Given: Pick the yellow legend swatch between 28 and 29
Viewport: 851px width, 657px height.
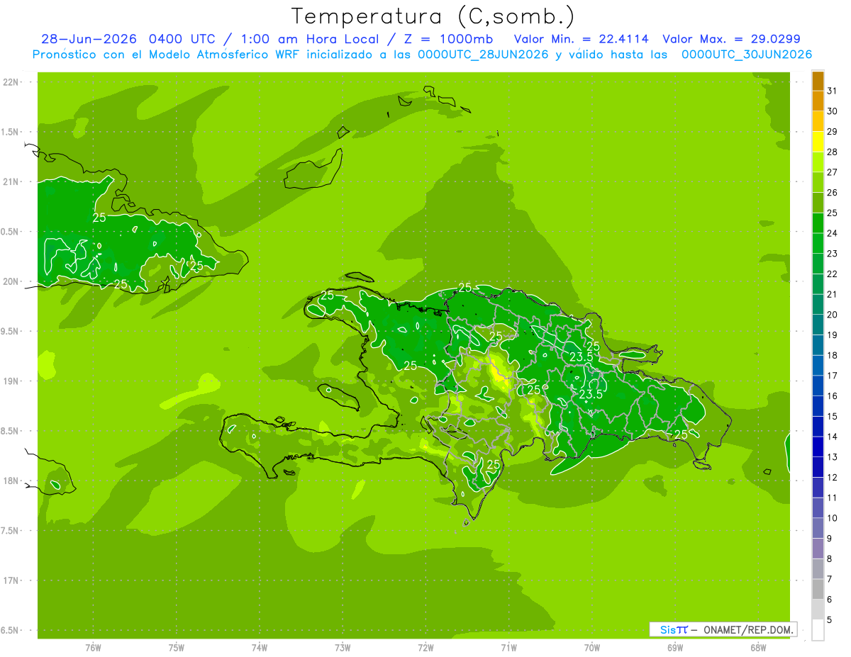Looking at the screenshot, I should point(818,142).
